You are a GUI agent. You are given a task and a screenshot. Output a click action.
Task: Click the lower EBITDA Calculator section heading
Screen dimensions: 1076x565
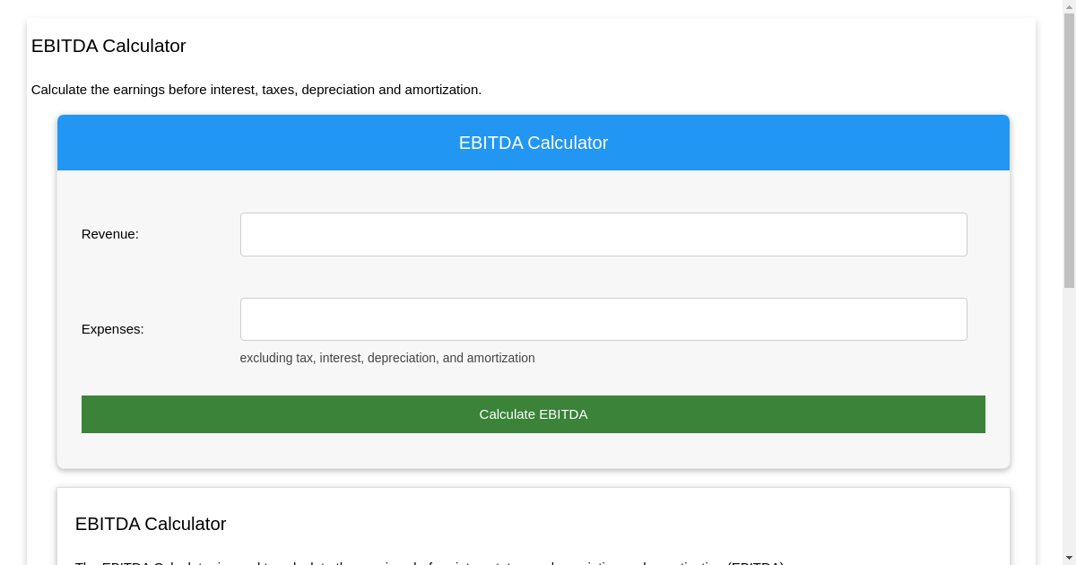[x=151, y=524]
